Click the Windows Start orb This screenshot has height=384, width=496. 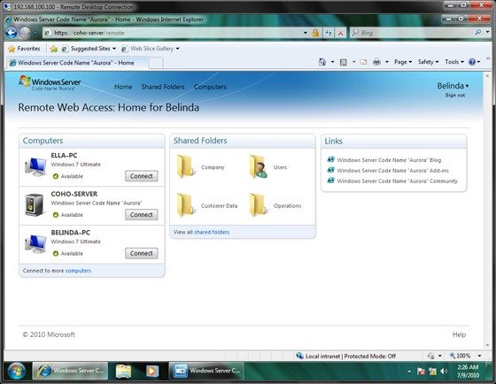[x=16, y=371]
